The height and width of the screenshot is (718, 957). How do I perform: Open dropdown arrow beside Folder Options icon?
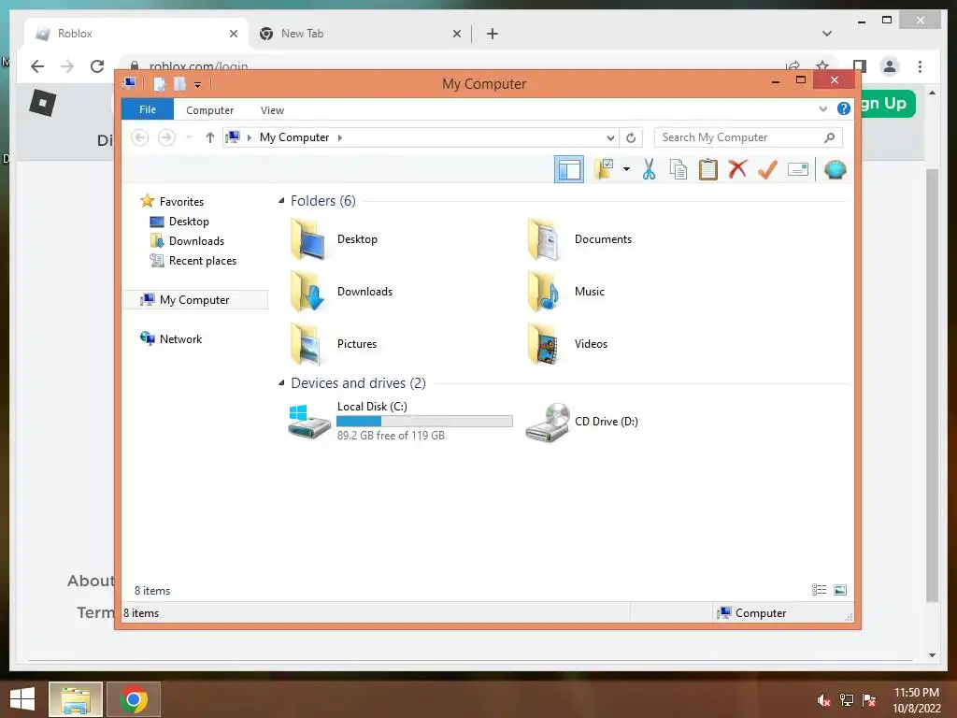point(626,169)
